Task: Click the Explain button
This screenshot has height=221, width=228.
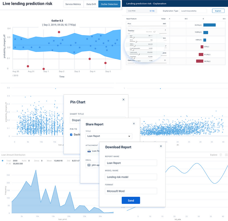Action: click(218, 11)
